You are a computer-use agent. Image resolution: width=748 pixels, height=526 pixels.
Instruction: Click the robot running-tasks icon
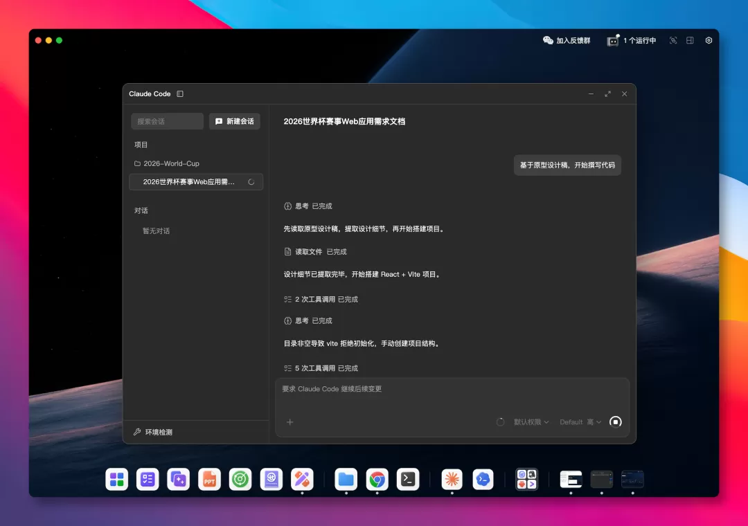click(612, 41)
